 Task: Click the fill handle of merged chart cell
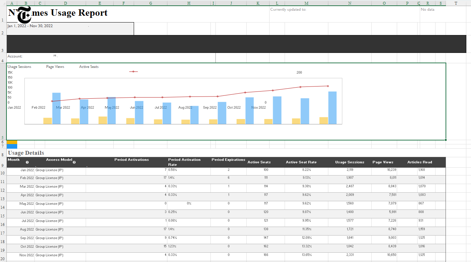point(446,140)
